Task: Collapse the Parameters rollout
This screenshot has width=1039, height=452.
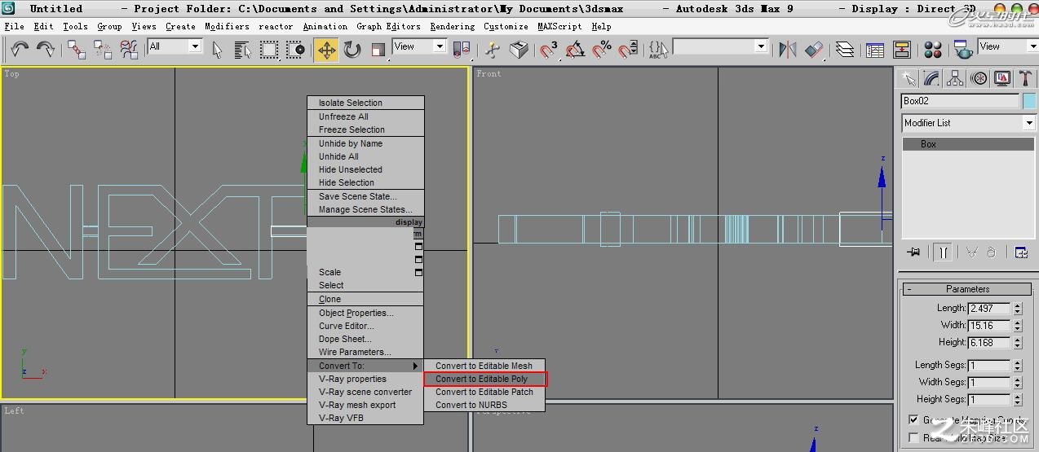Action: tap(967, 289)
